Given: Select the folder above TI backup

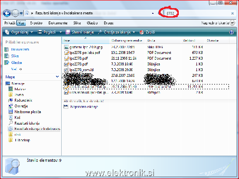Looking at the screenshot, I should pyautogui.click(x=18, y=135).
